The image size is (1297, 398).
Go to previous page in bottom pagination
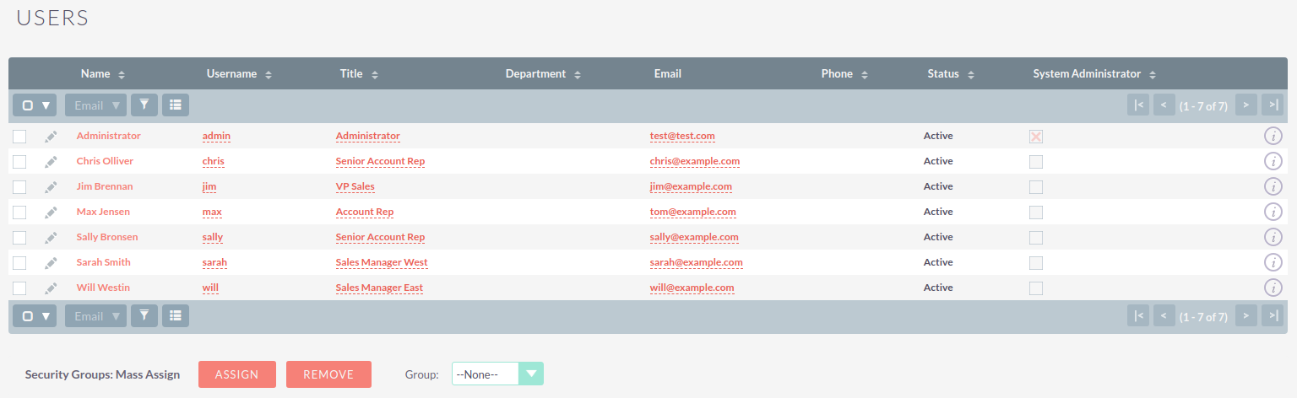coord(1164,315)
